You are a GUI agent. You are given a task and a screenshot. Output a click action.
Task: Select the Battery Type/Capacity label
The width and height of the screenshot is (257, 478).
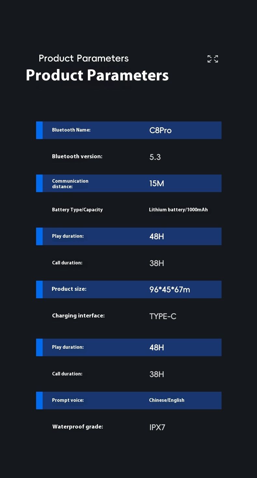(77, 210)
